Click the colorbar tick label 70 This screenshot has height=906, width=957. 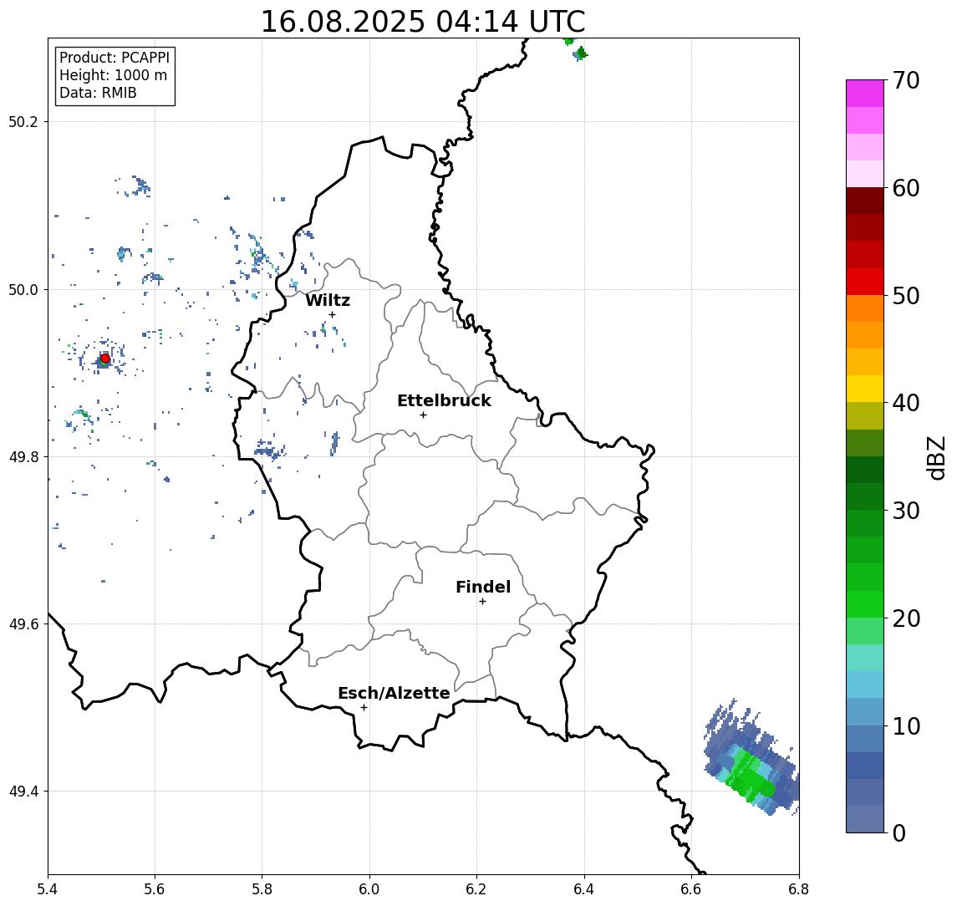[x=906, y=80]
